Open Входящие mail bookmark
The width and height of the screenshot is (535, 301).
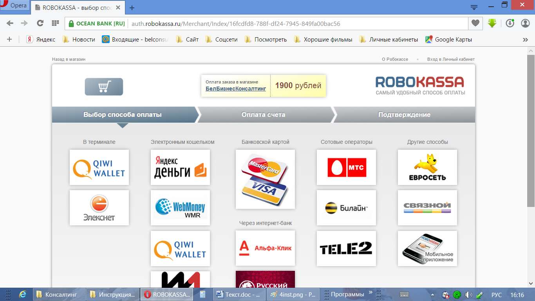click(136, 39)
